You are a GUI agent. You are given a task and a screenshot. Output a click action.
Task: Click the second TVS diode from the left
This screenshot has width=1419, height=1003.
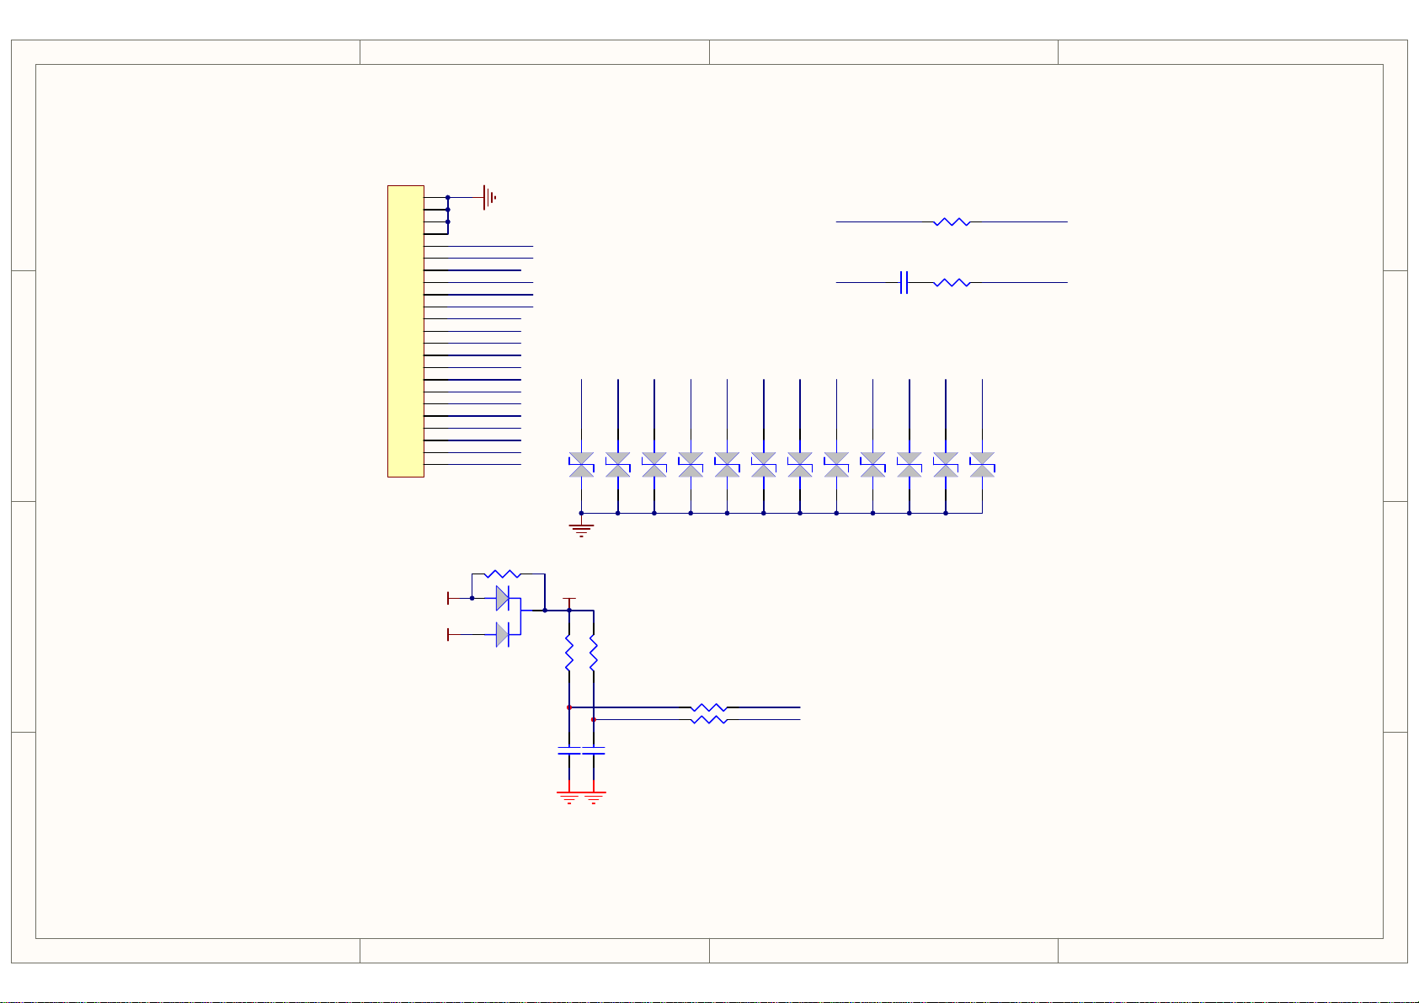click(x=617, y=465)
